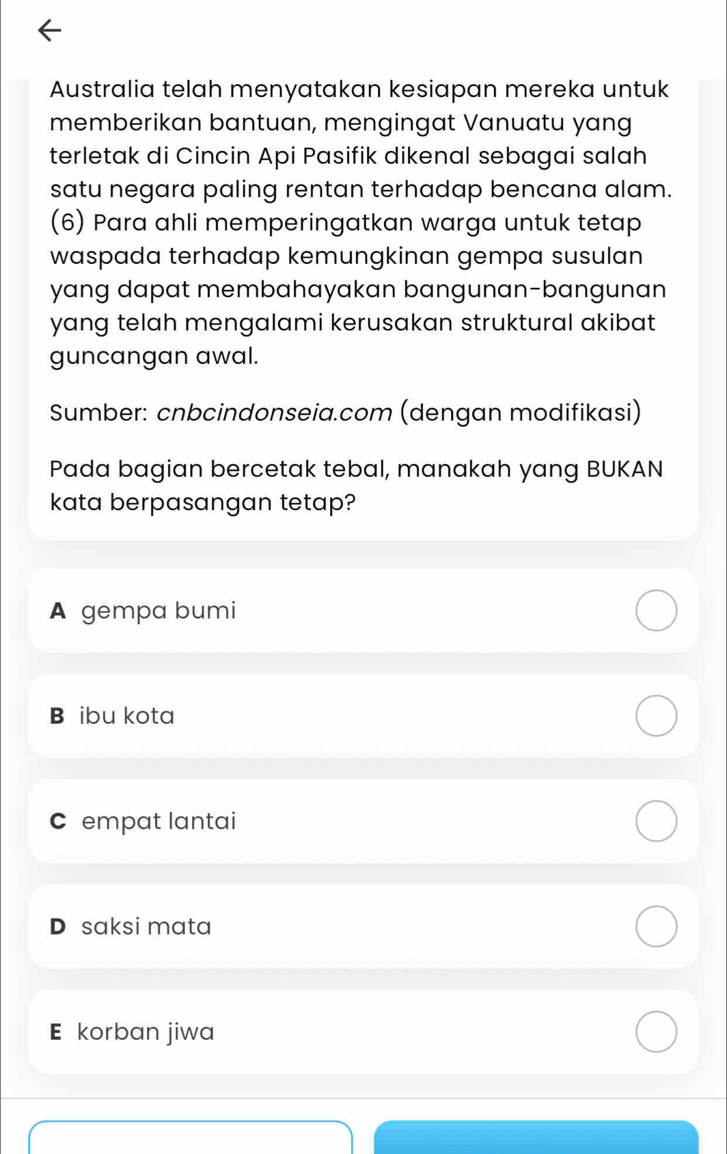Choose answer option E korban jiwa
727x1154 pixels.
click(x=363, y=1032)
